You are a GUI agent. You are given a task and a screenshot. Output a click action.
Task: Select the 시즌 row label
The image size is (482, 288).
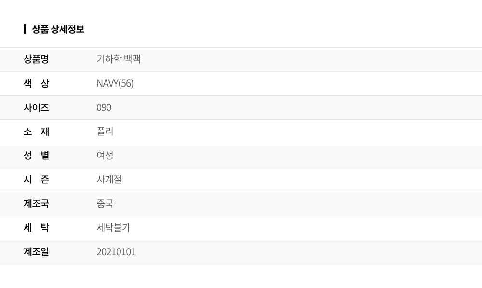(36, 180)
